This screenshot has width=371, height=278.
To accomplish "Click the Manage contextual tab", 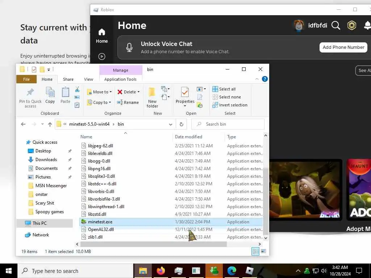I will (121, 70).
